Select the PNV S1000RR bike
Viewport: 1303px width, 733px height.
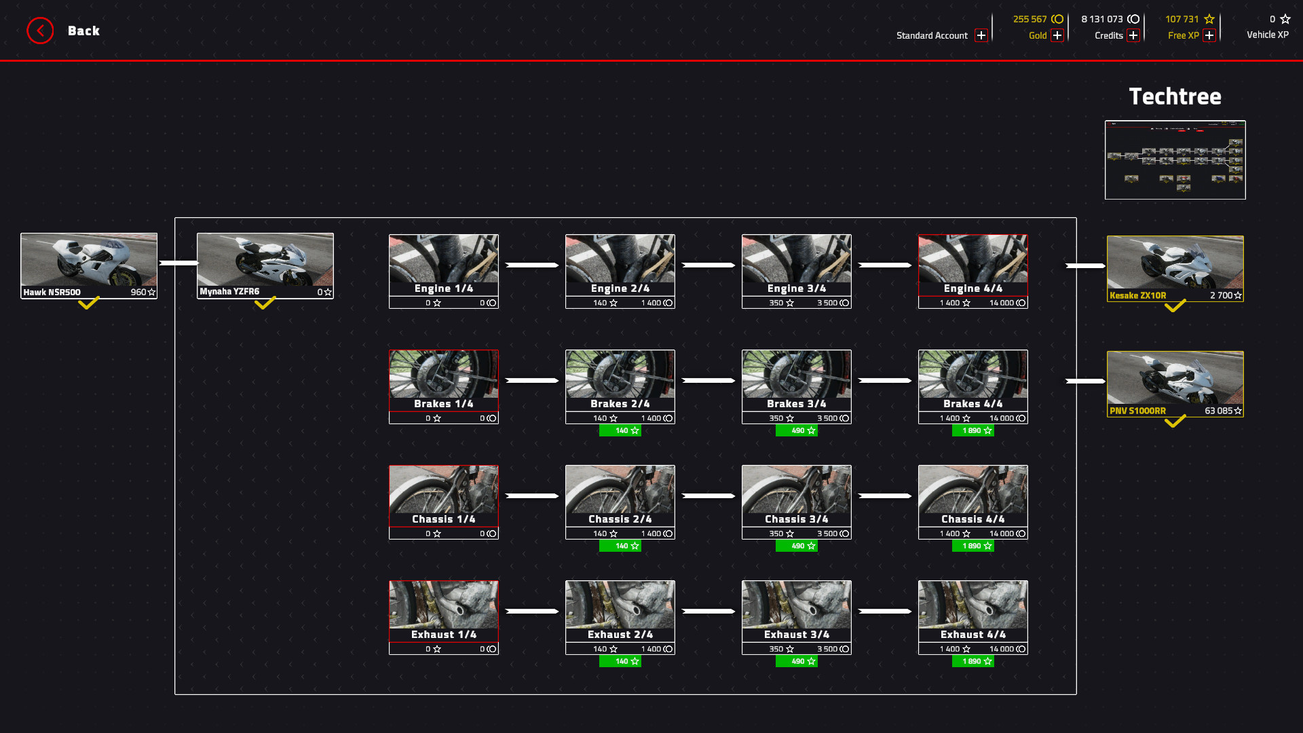(x=1175, y=383)
